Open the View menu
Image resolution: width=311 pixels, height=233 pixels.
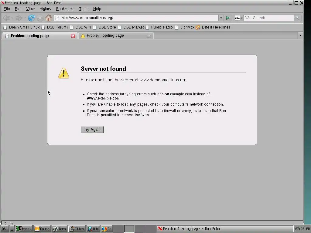(x=30, y=9)
